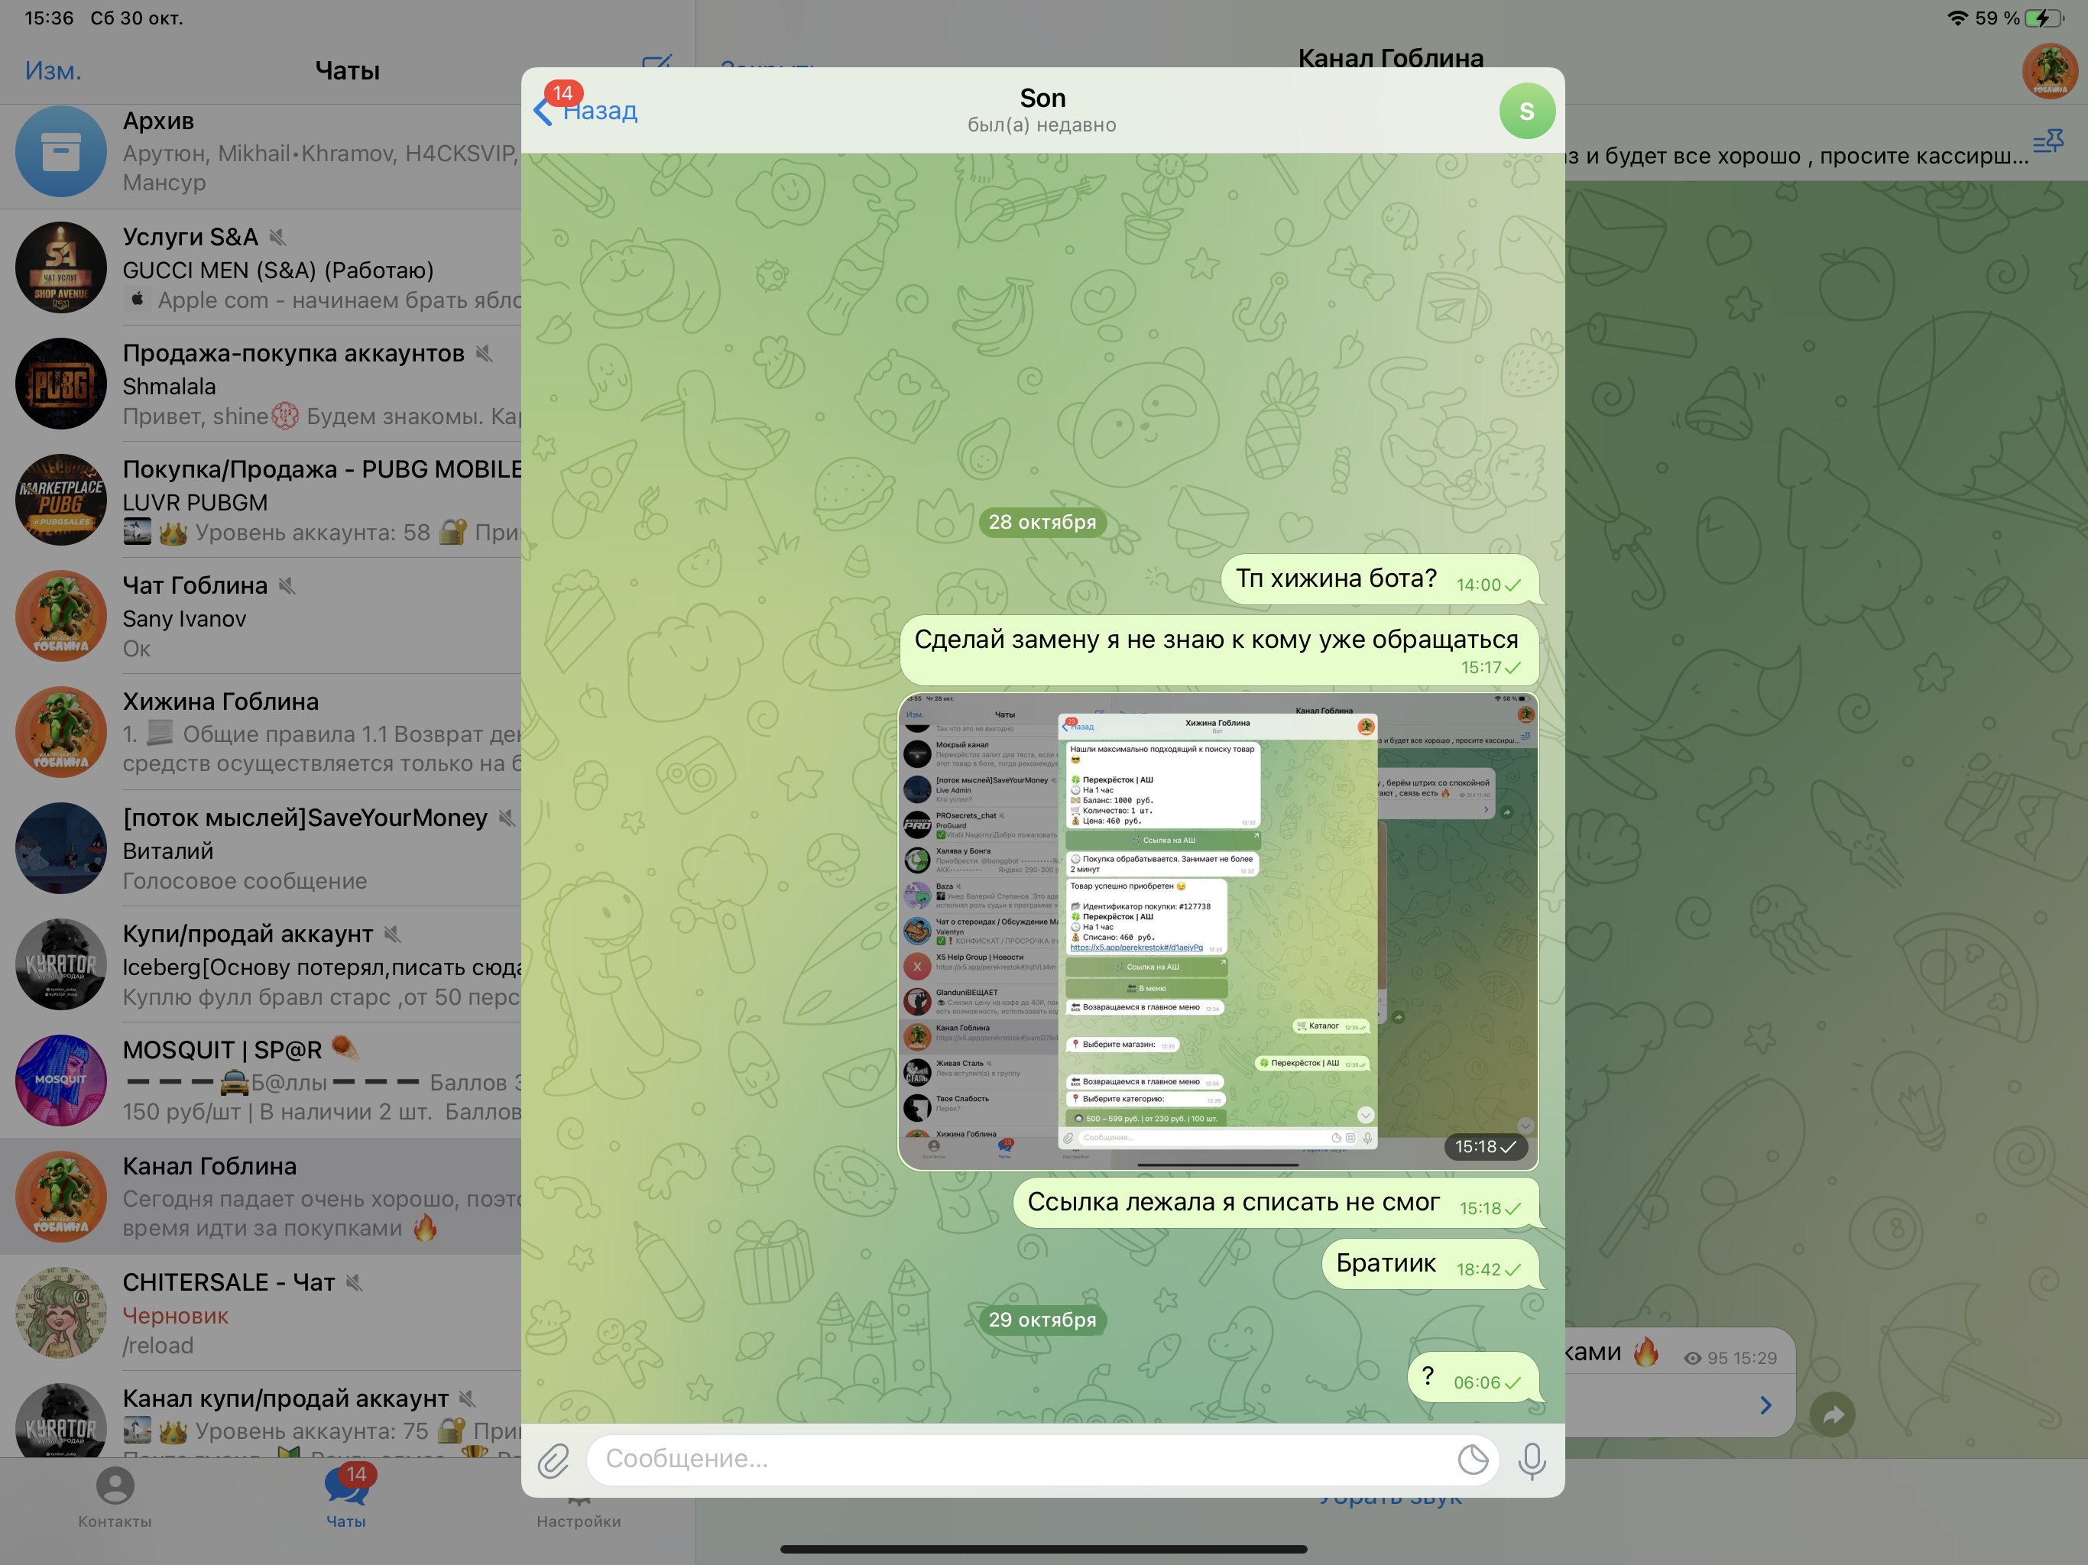Click the time 15:36 in status bar

49,18
